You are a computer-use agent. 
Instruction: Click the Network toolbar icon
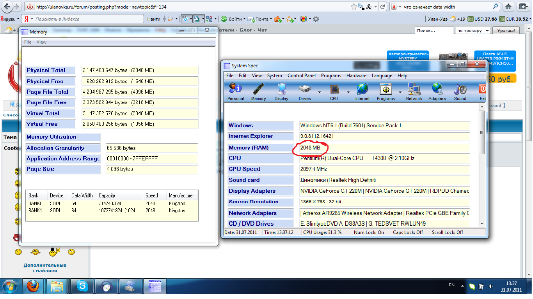(x=414, y=91)
